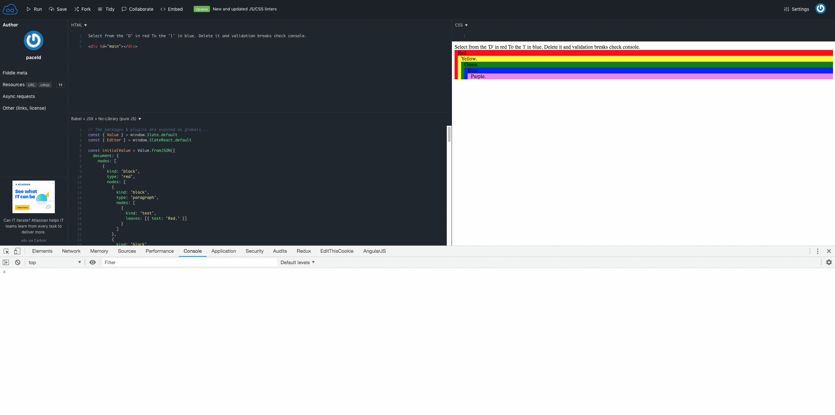Click the Update linters button

tap(201, 9)
